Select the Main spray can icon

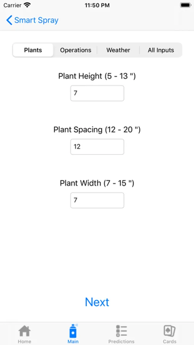coord(73,331)
